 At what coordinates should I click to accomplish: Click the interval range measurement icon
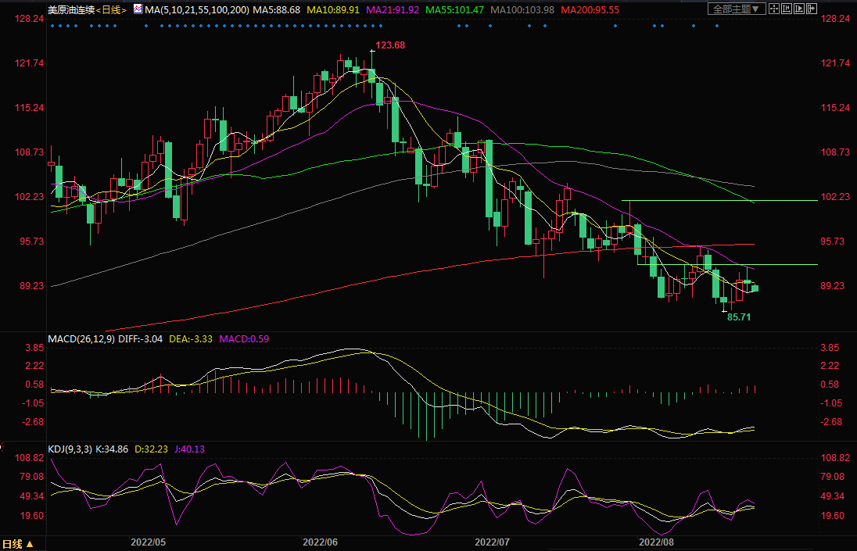pos(787,9)
